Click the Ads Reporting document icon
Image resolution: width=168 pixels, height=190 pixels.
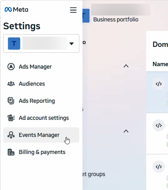(x=11, y=101)
